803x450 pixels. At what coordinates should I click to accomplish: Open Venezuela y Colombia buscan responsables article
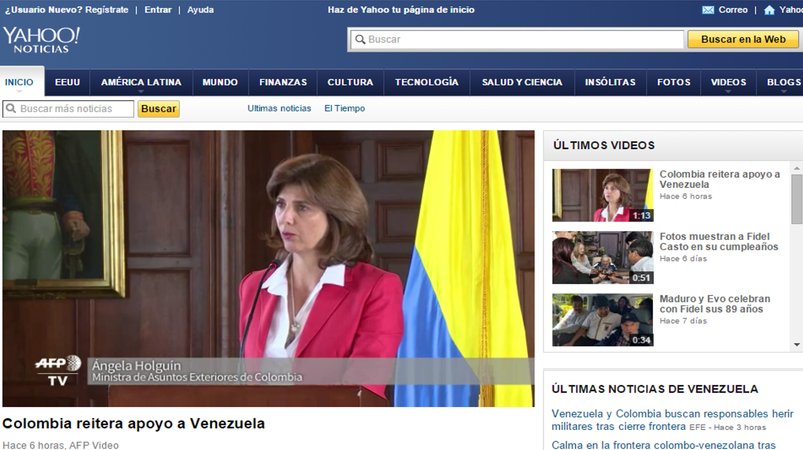point(672,420)
